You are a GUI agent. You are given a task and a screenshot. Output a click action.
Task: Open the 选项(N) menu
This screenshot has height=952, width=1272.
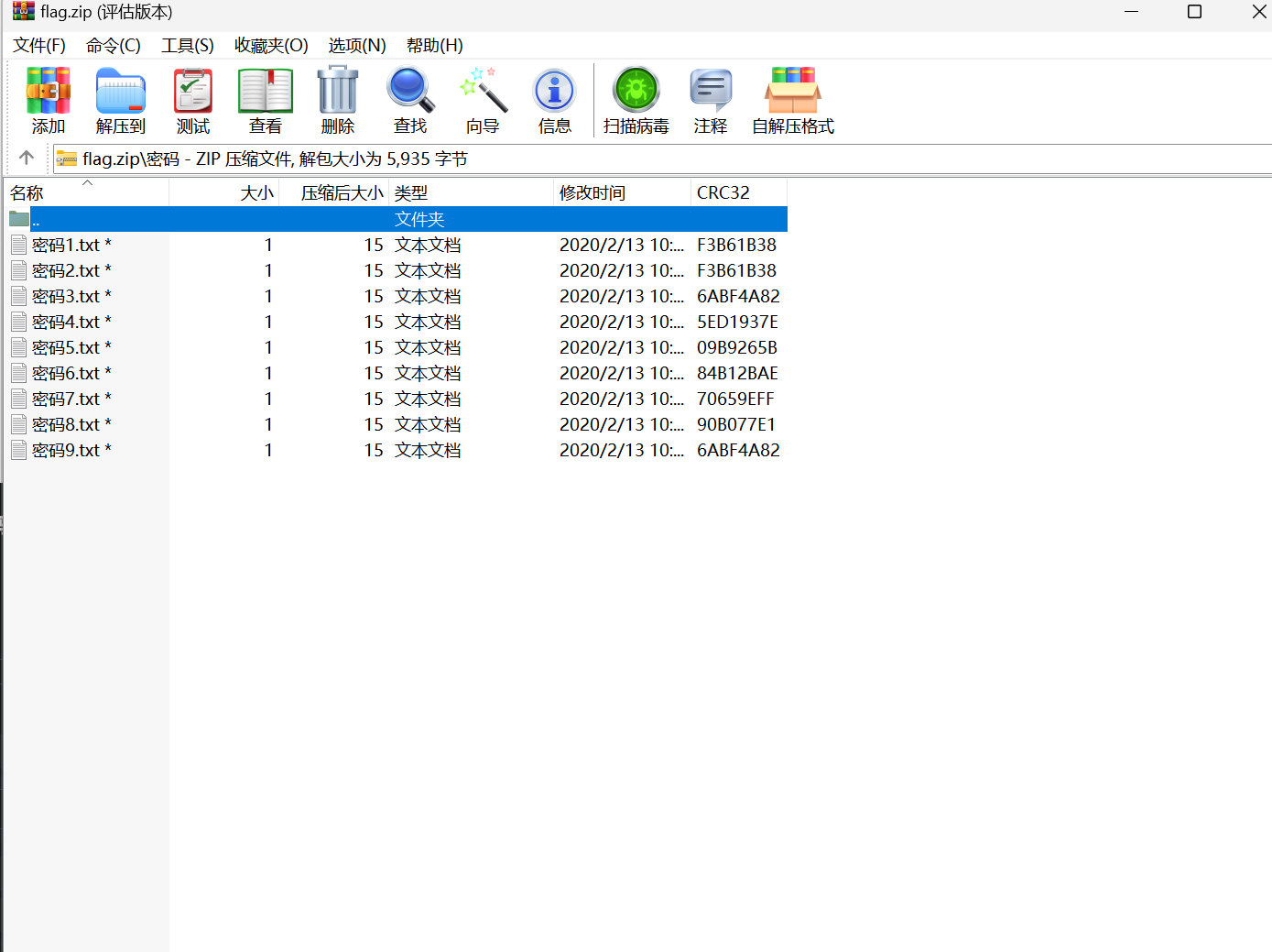[x=356, y=45]
